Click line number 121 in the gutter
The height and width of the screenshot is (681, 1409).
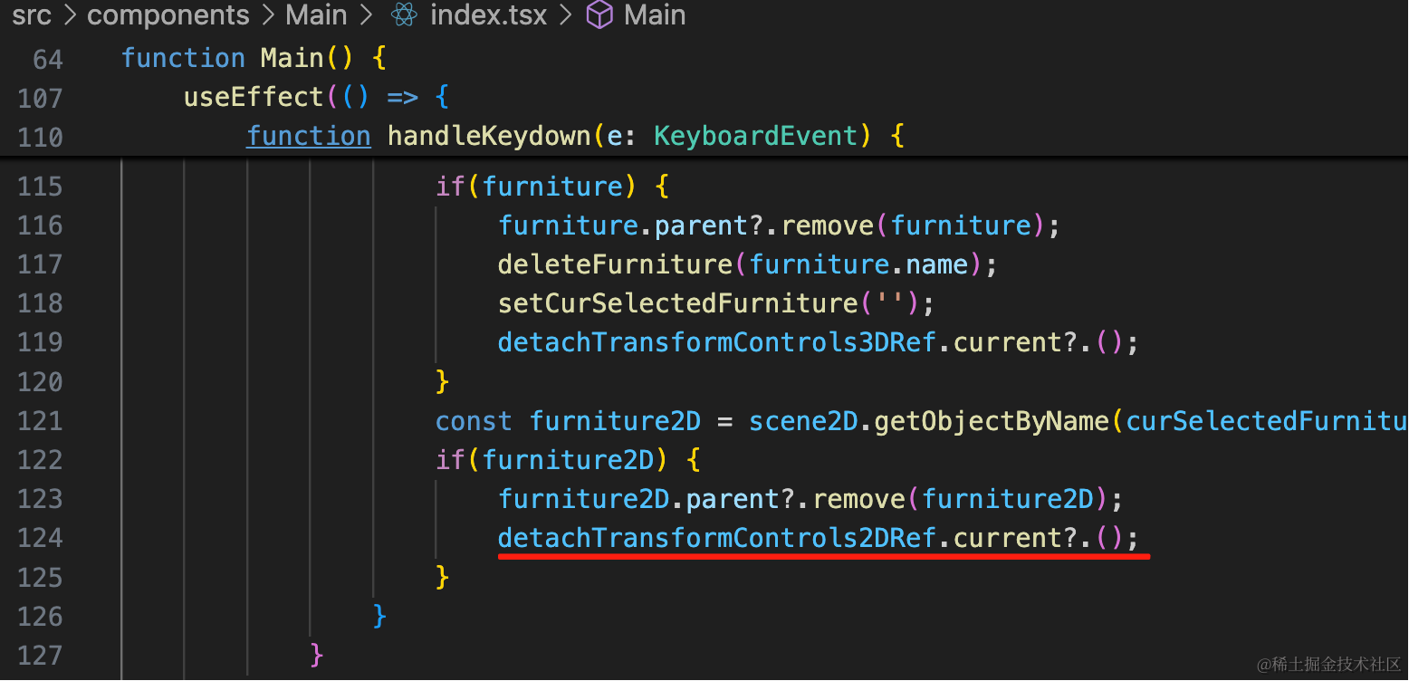[x=40, y=421]
